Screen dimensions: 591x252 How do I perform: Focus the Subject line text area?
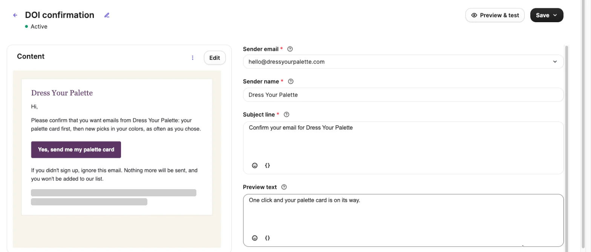click(403, 148)
